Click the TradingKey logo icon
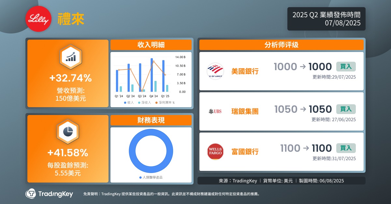The image size is (391, 204). click(31, 194)
